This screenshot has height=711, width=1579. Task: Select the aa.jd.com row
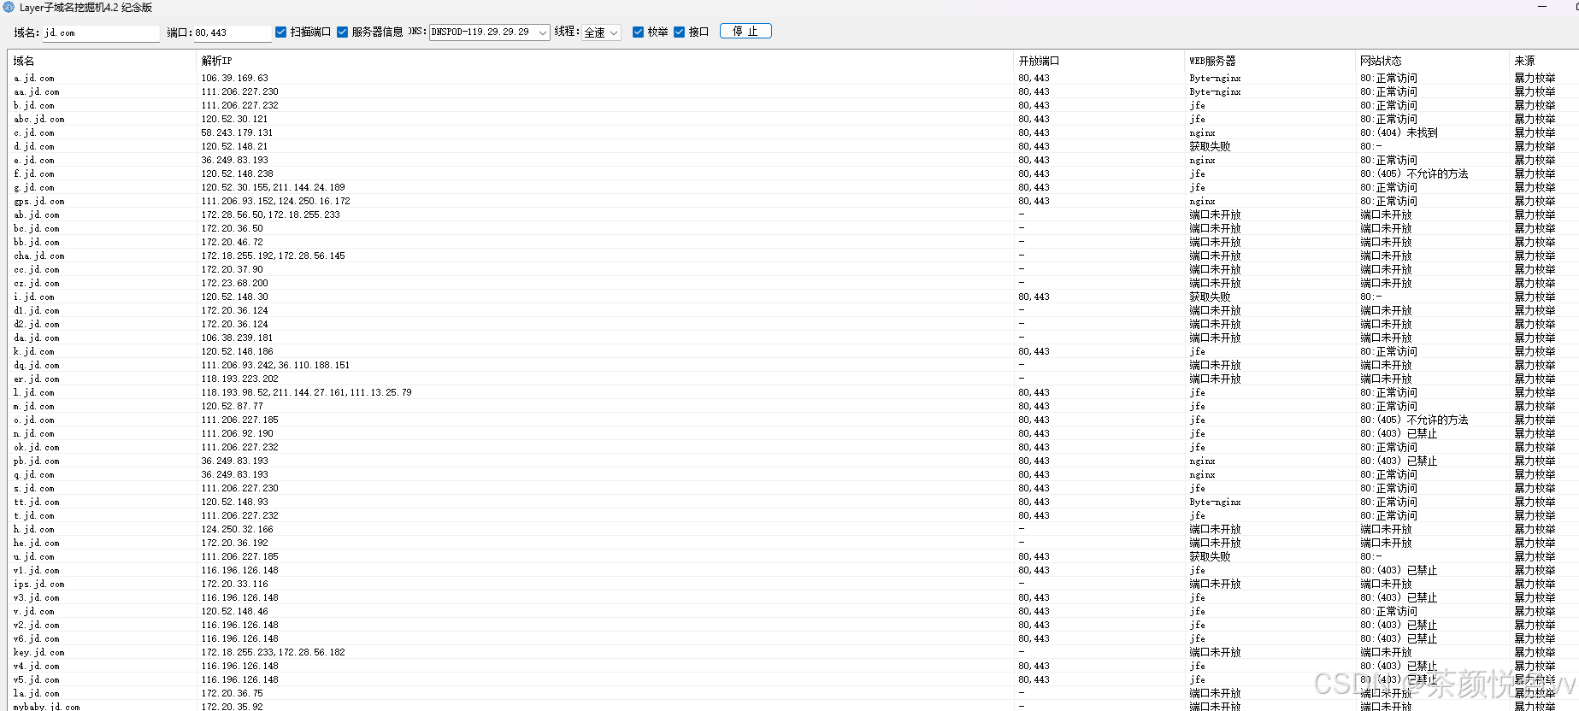click(x=793, y=91)
